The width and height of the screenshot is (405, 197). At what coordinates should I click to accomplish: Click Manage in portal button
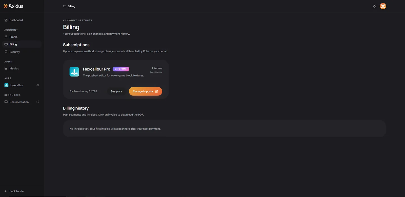(146, 91)
